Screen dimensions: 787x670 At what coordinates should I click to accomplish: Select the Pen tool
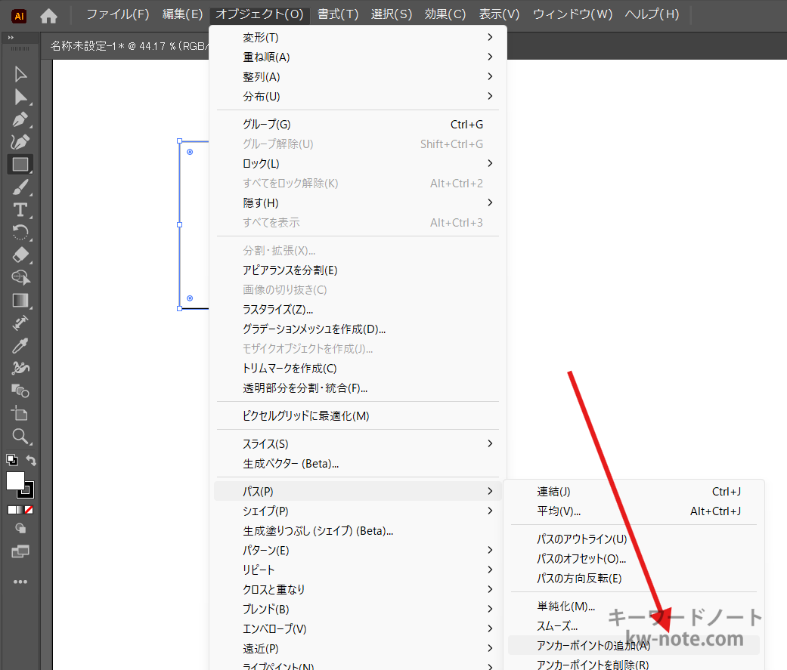point(20,119)
